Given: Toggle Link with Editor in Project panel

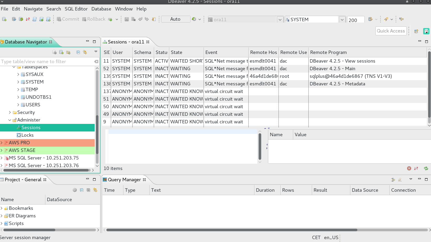Looking at the screenshot, I should [95, 190].
